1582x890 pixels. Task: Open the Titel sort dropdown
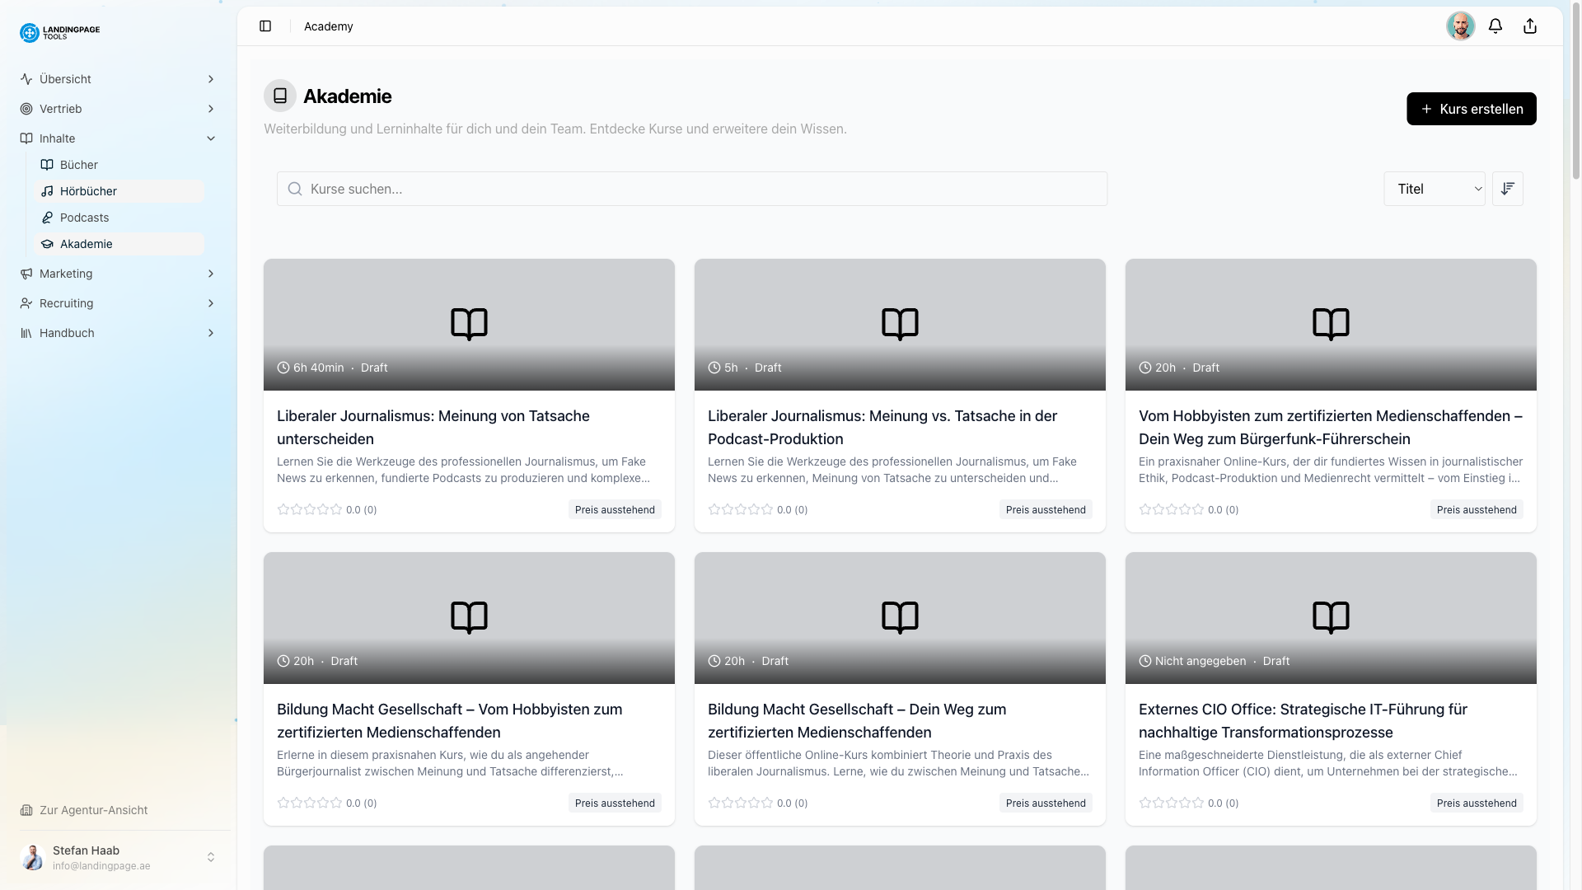point(1434,189)
